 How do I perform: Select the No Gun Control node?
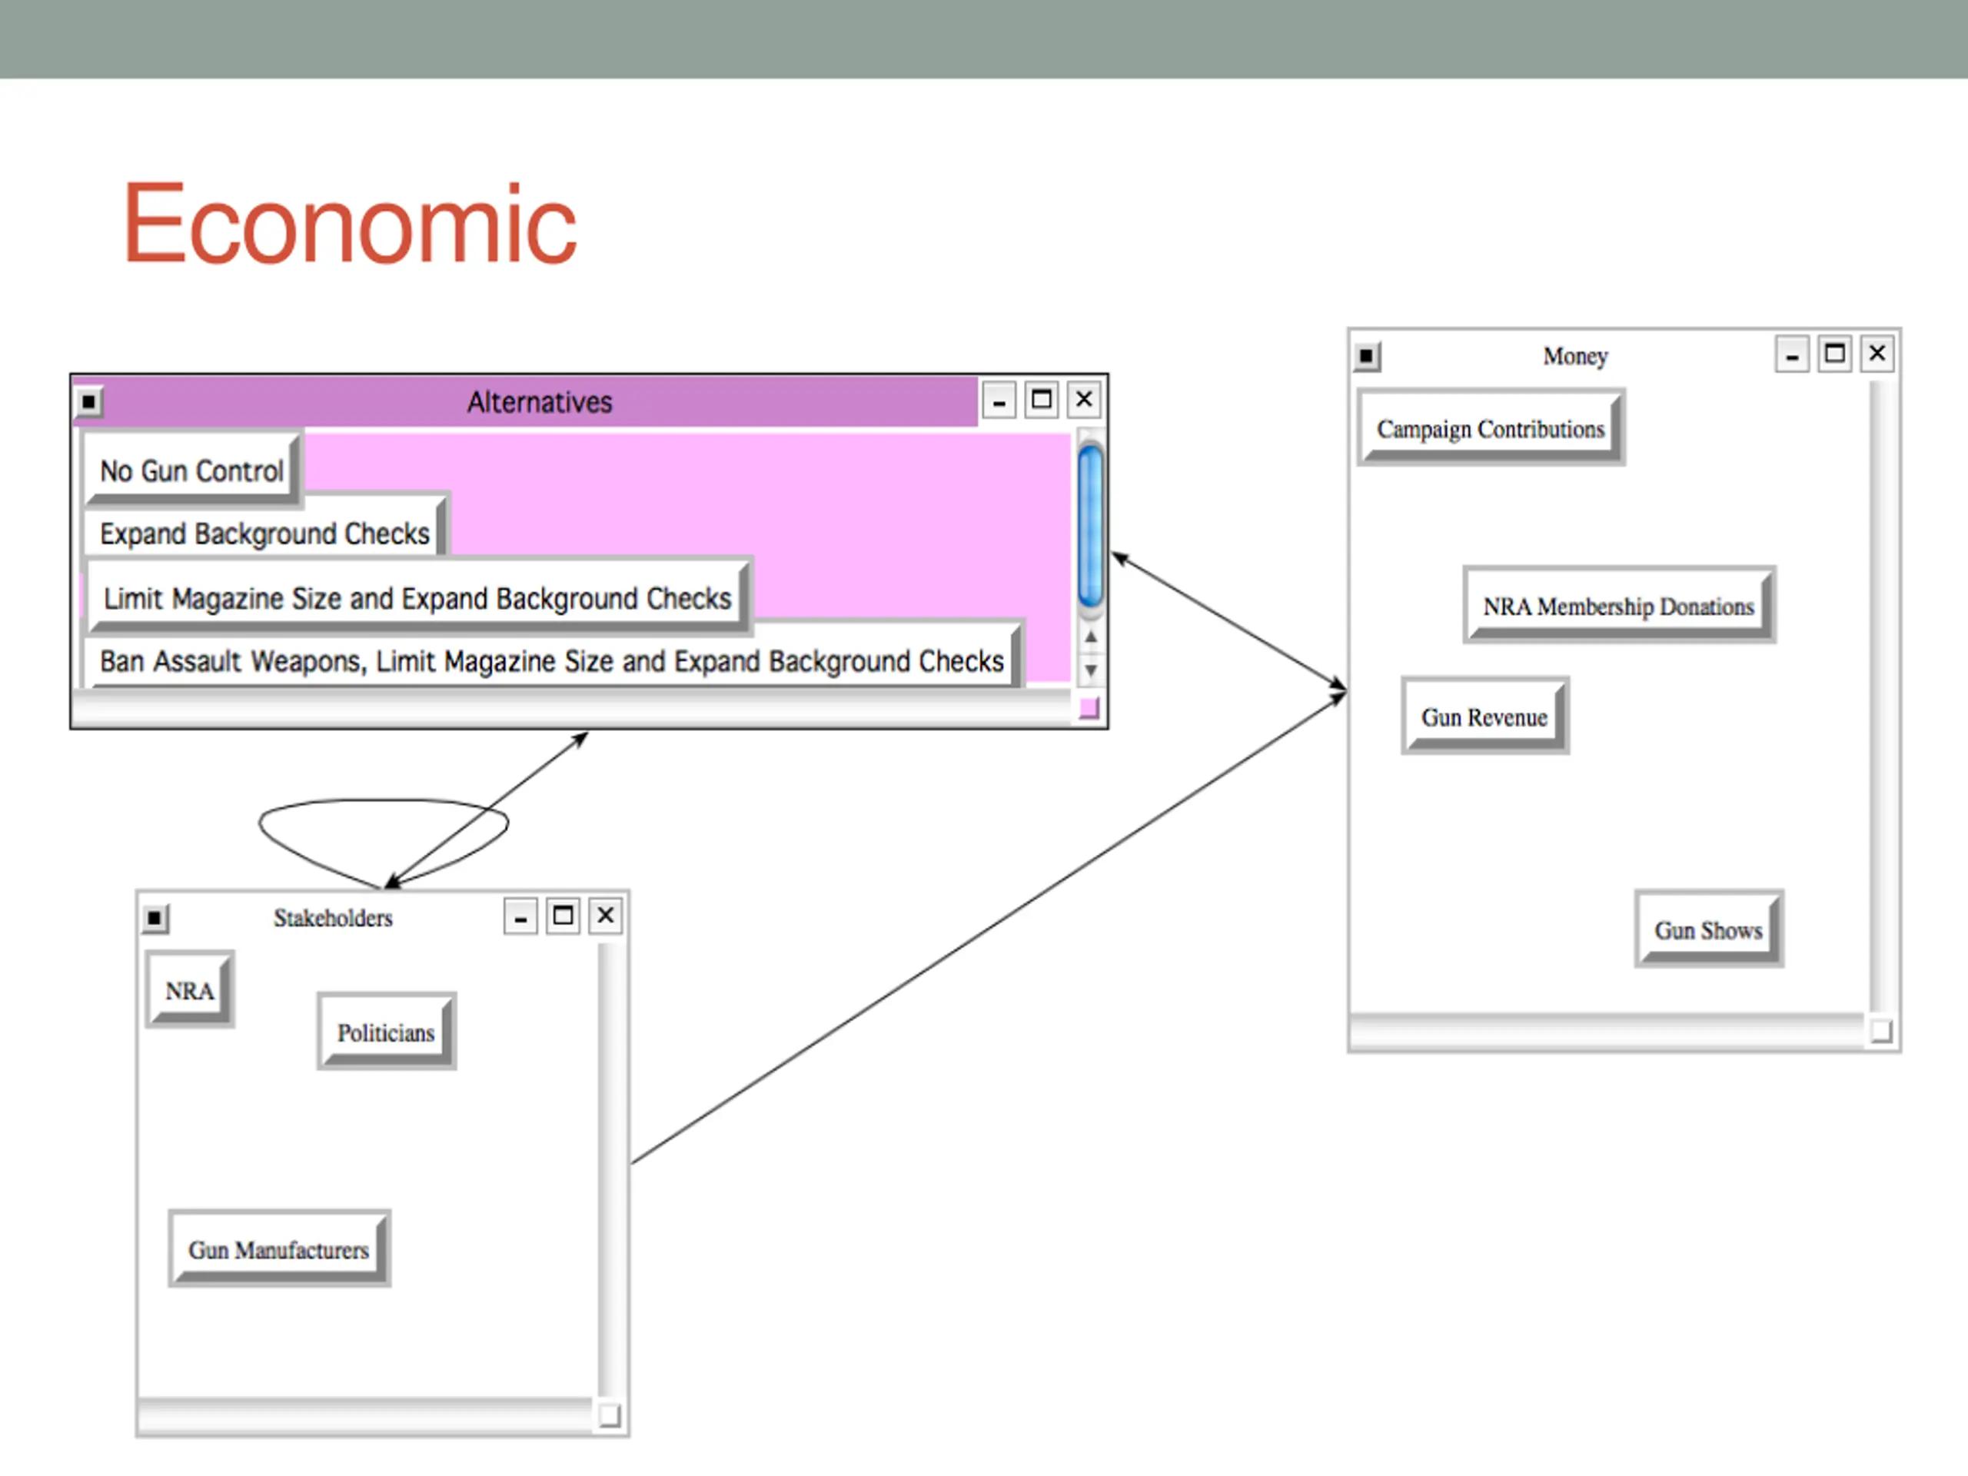click(x=191, y=470)
